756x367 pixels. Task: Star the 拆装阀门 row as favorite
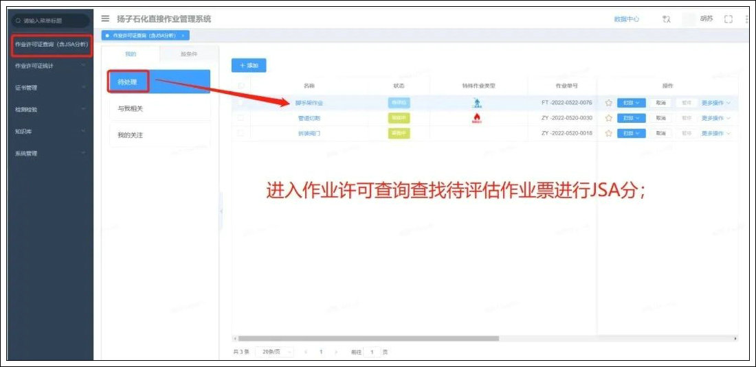click(608, 133)
